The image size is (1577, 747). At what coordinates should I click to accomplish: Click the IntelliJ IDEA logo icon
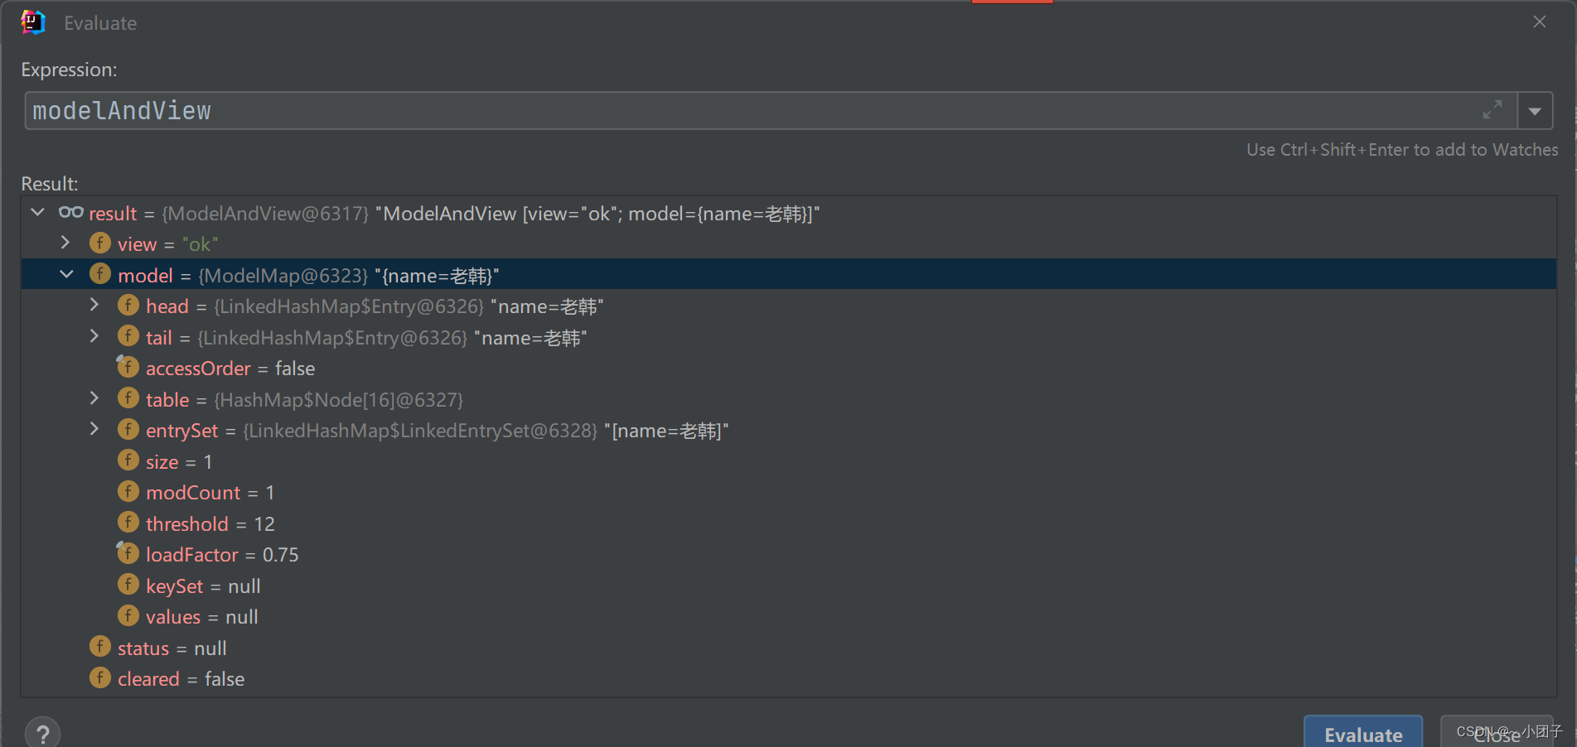pos(33,22)
